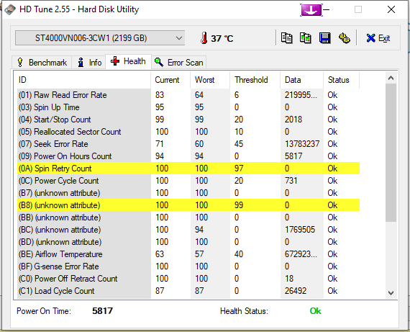Select the (BB) unknown attribute row
Image resolution: width=410 pixels, height=332 pixels.
pos(188,217)
